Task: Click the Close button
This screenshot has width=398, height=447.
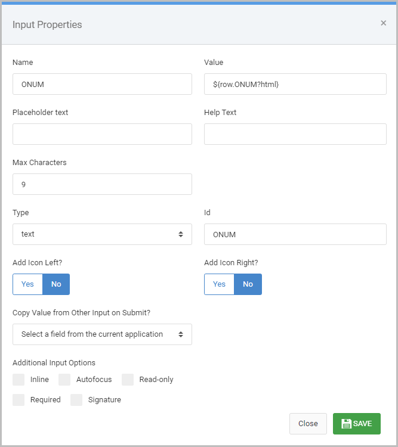Action: [308, 424]
